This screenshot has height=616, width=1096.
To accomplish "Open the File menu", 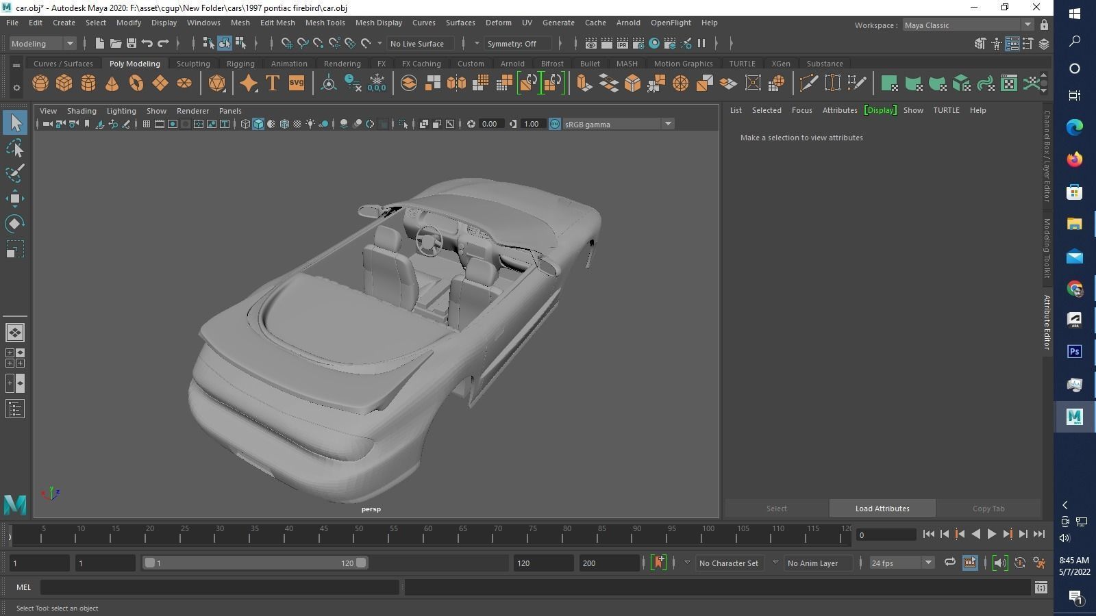I will pyautogui.click(x=12, y=23).
